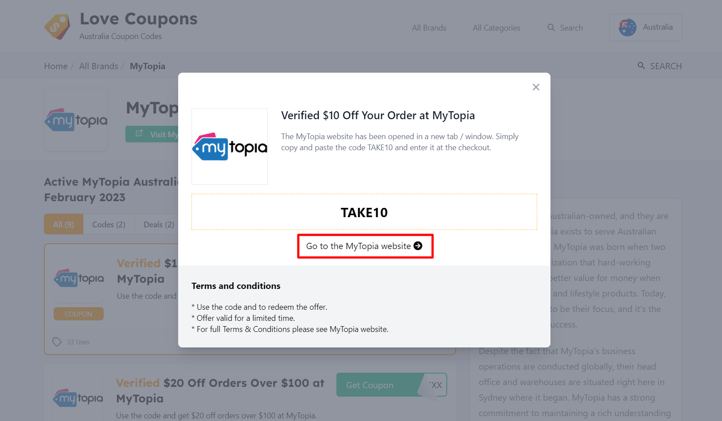This screenshot has height=421, width=722.
Task: Open the Deals (2) tab
Action: click(158, 224)
